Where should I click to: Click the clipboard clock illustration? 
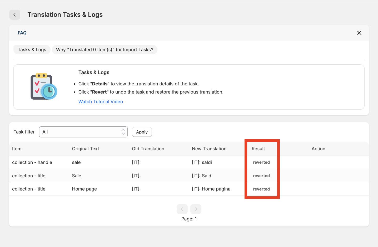click(44, 86)
